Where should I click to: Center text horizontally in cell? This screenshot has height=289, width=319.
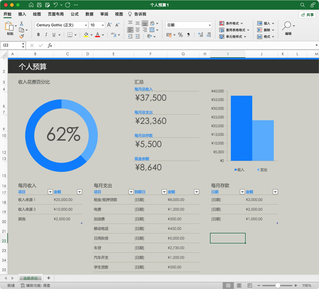(x=138, y=30)
